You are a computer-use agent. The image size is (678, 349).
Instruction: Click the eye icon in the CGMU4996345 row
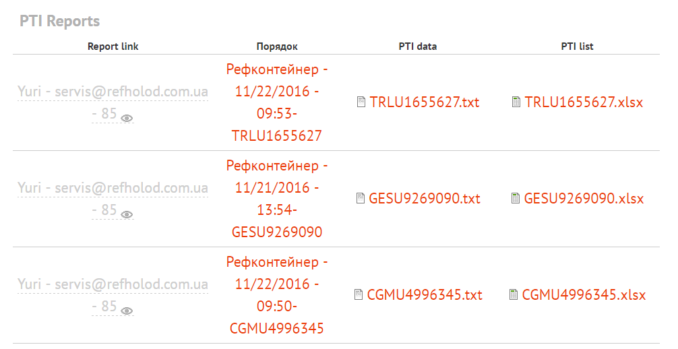[x=127, y=311]
